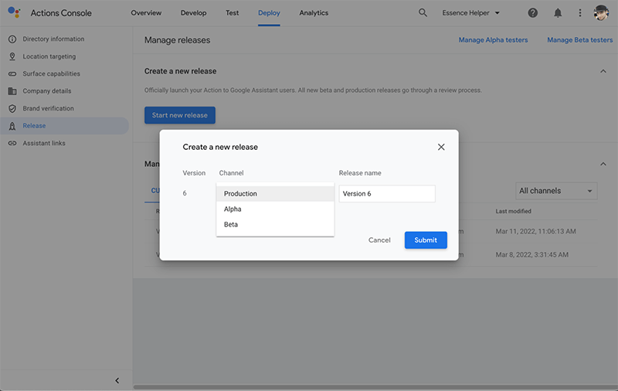Click the Company details building icon
The height and width of the screenshot is (391, 618).
coord(12,91)
